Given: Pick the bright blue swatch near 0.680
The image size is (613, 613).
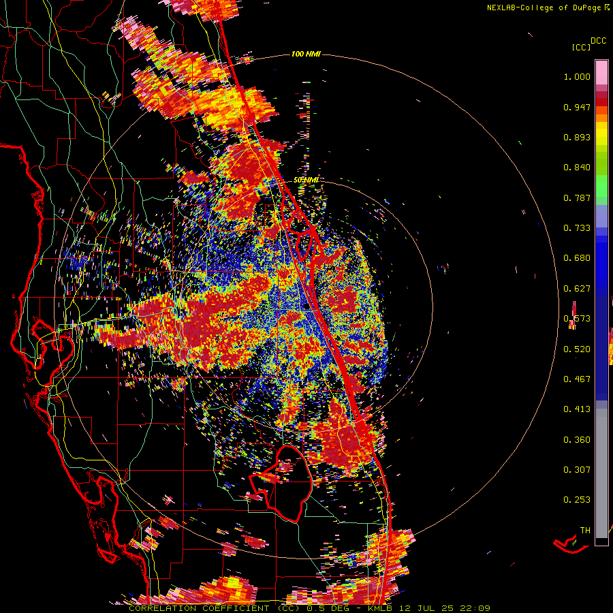Looking at the screenshot, I should pos(601,261).
